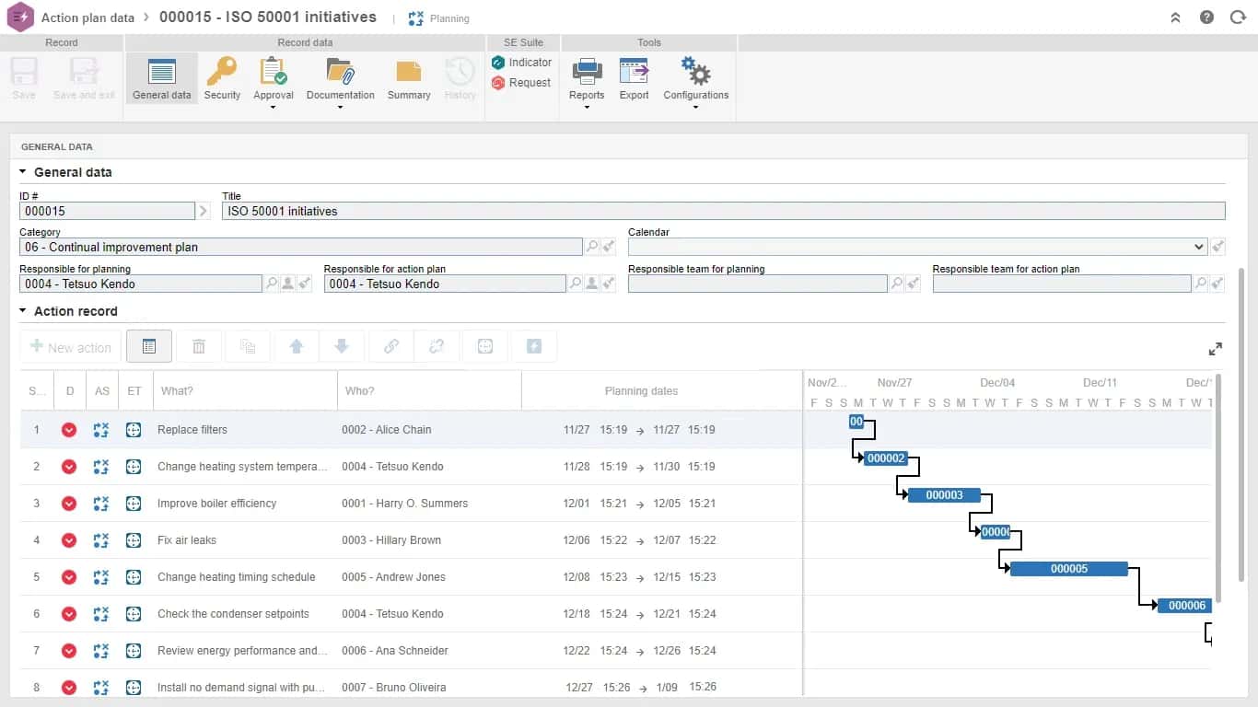
Task: Click the refresh icon in the header
Action: [x=1238, y=17]
